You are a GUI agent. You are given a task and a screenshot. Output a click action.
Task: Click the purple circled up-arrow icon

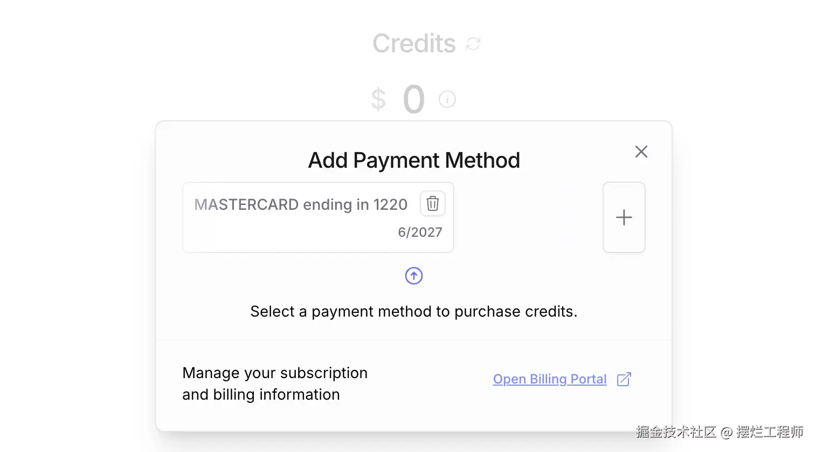(413, 276)
